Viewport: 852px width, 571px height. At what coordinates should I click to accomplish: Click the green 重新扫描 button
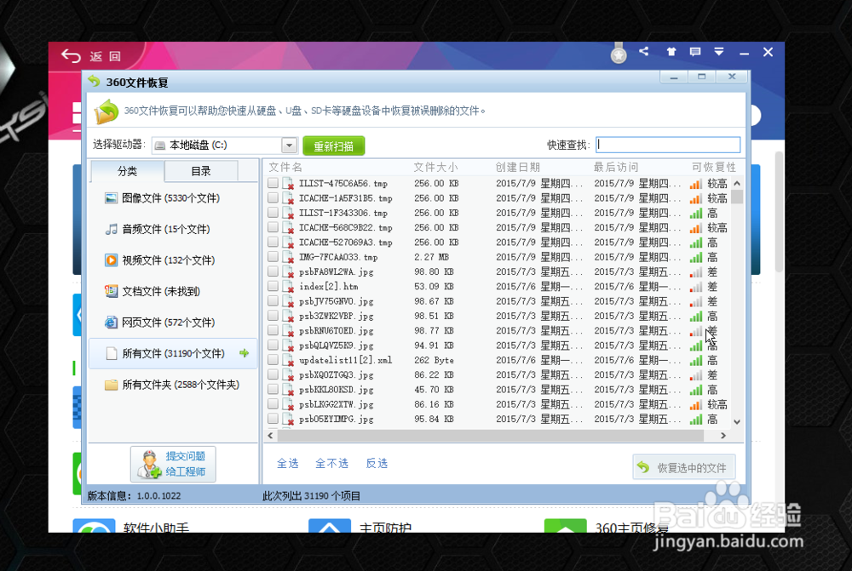[x=334, y=146]
